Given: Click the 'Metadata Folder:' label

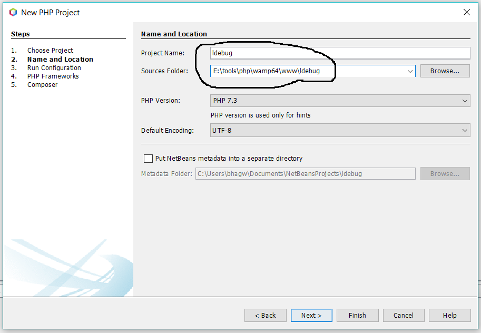Looking at the screenshot, I should click(166, 174).
